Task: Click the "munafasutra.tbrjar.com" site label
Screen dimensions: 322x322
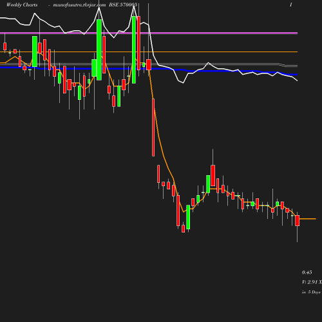Action: [x=79, y=5]
